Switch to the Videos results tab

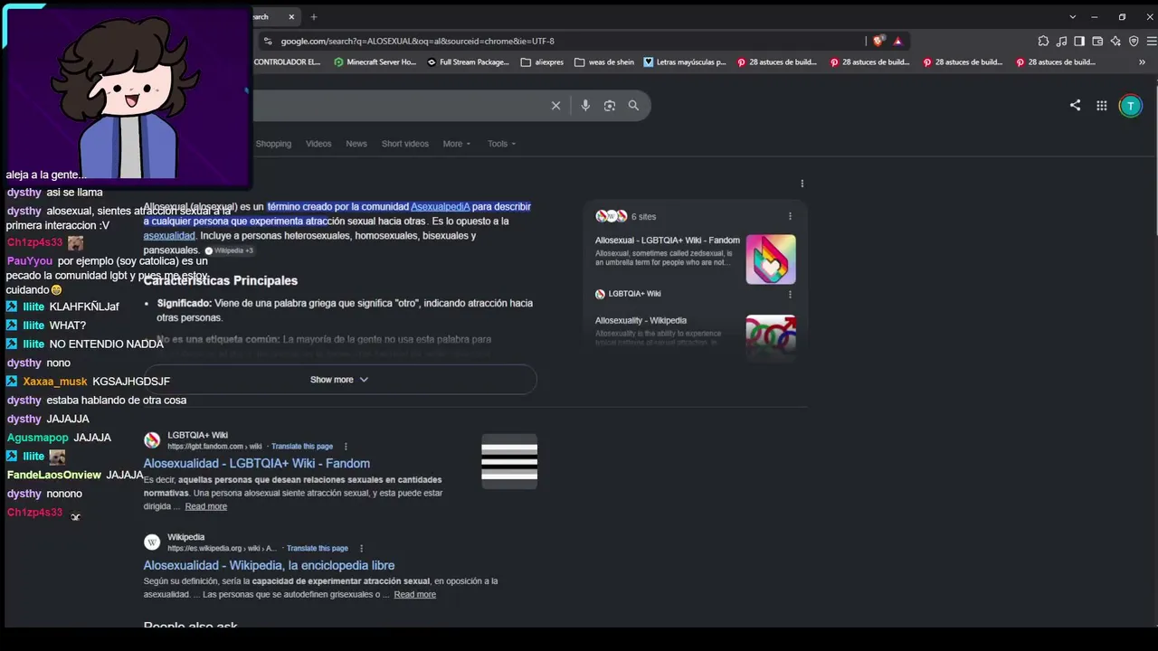pos(318,144)
